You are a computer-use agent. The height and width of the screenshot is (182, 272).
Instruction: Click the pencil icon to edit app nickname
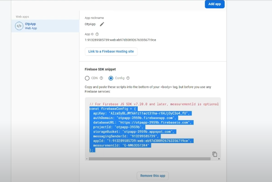(x=102, y=24)
